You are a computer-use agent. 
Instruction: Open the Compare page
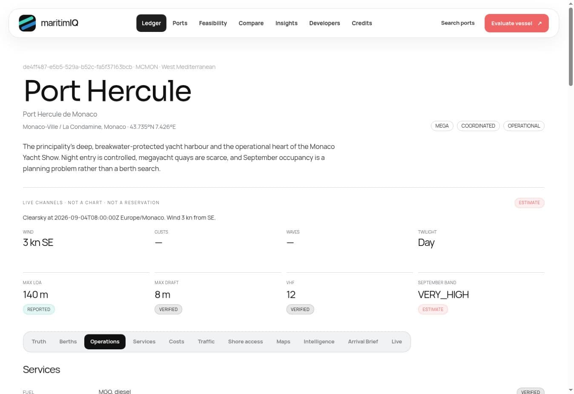251,23
